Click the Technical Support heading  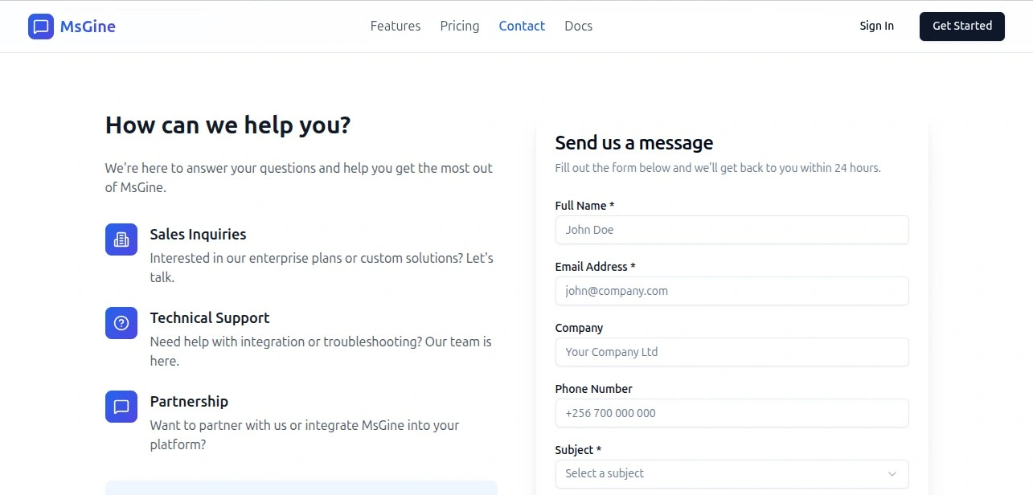point(210,318)
